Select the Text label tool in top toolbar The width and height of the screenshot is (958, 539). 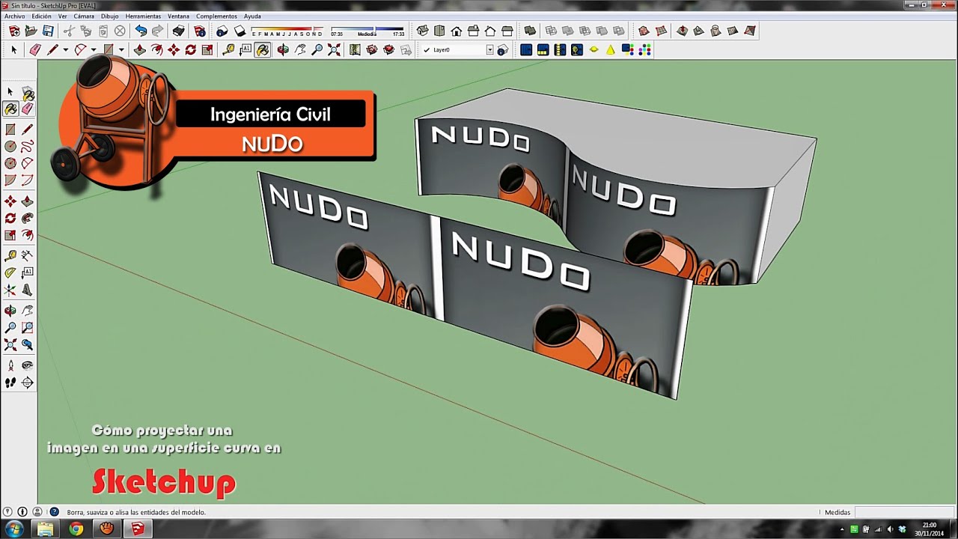click(x=245, y=50)
